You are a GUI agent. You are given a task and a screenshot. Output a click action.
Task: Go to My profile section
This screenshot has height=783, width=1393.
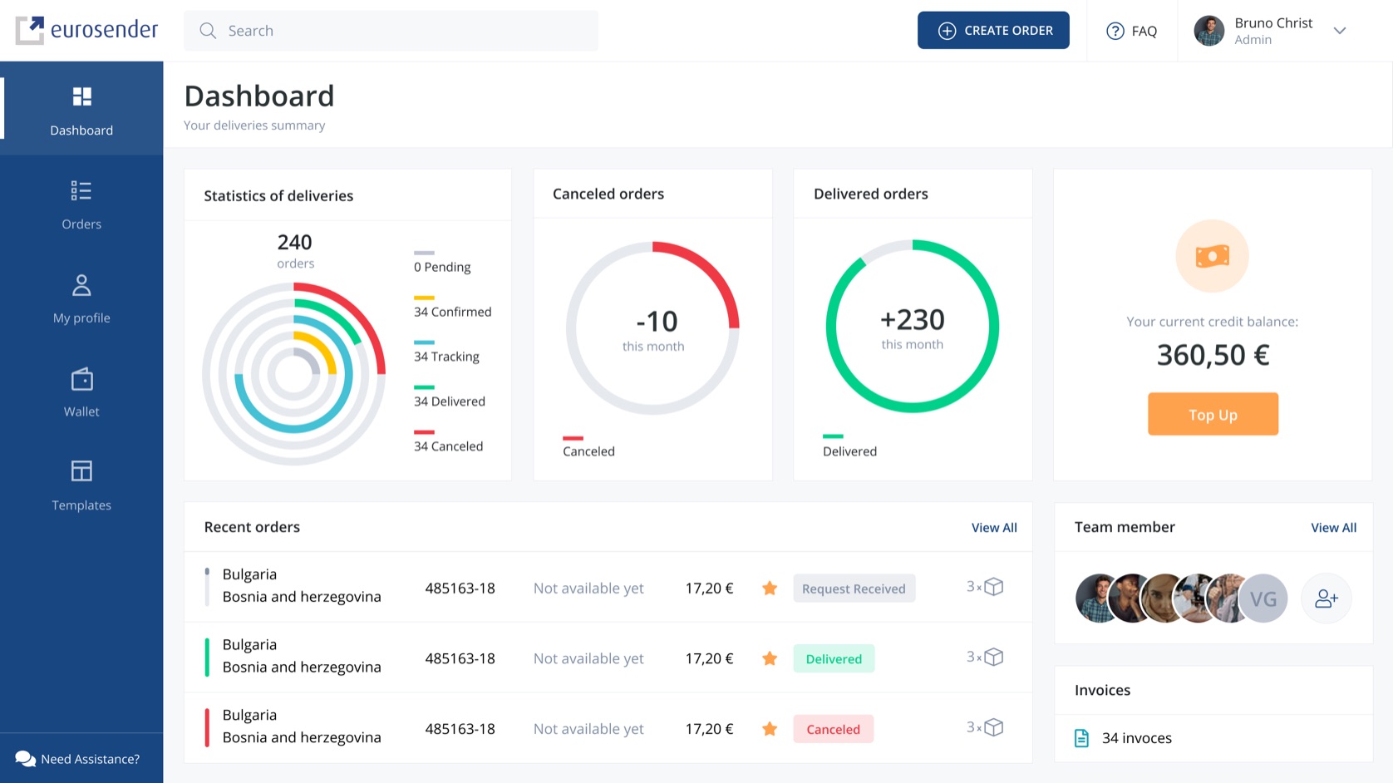[81, 298]
